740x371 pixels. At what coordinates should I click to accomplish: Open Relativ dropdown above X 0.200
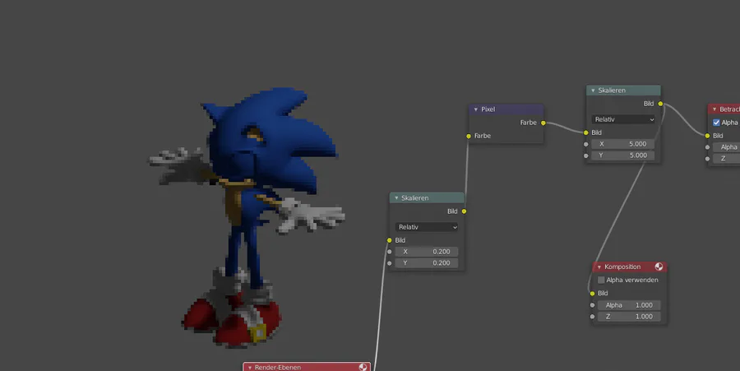click(x=427, y=227)
